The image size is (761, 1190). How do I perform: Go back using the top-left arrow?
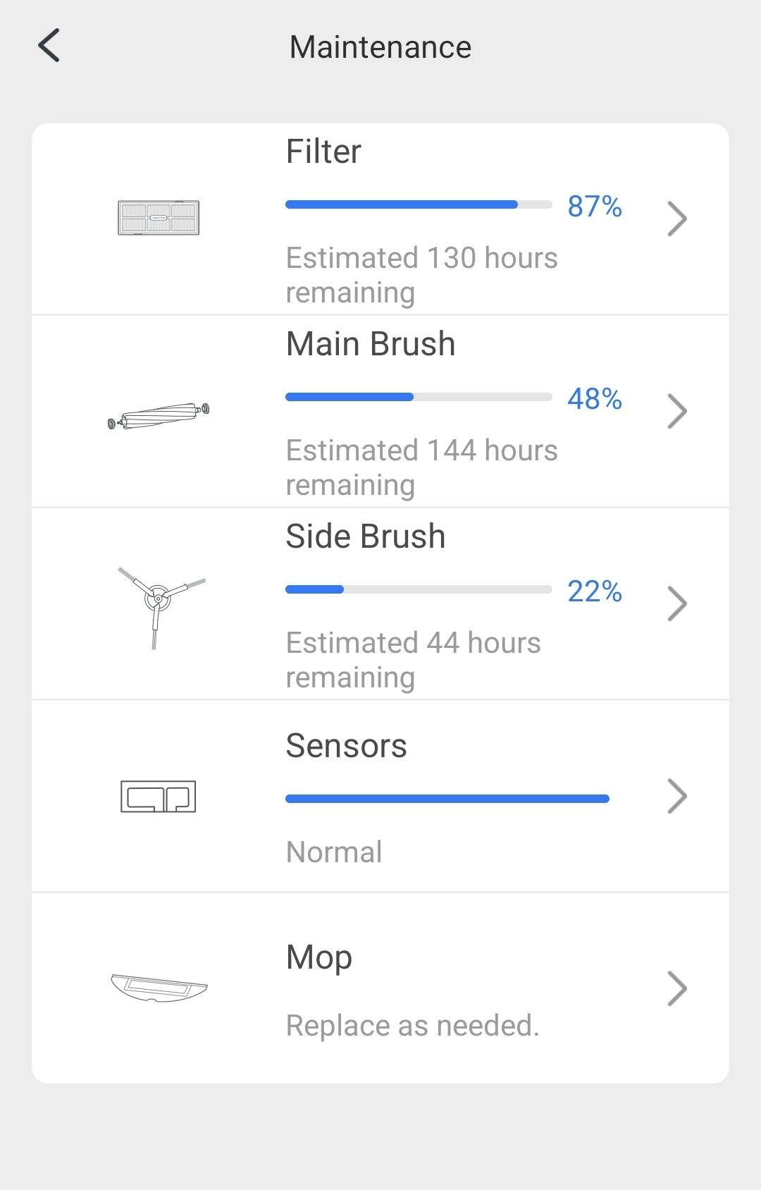click(49, 46)
